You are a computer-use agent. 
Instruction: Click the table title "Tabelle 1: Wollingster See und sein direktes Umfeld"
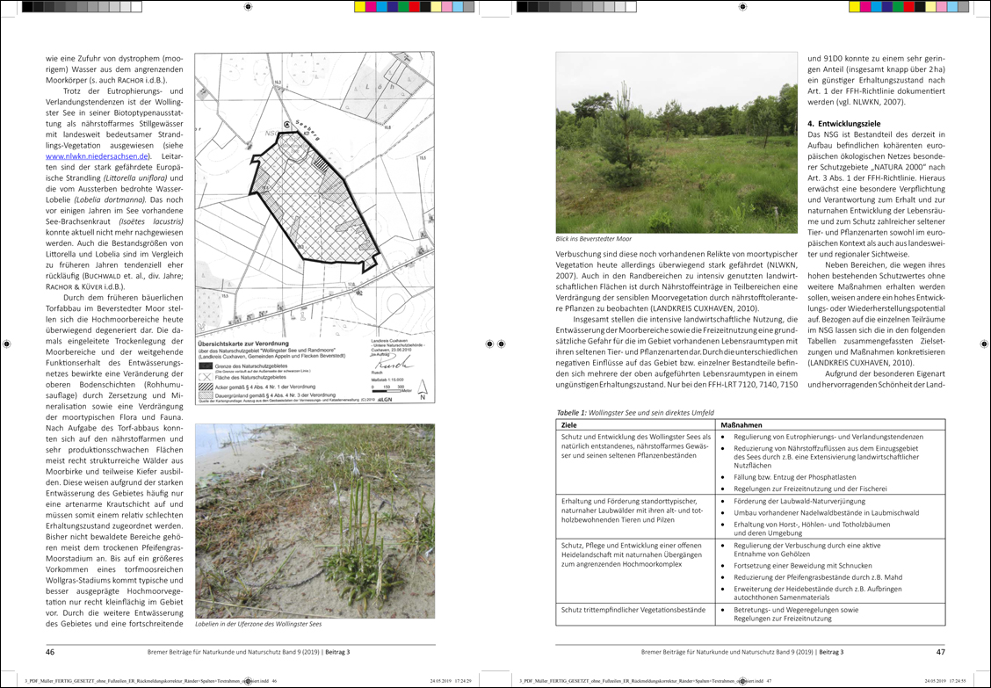click(635, 413)
